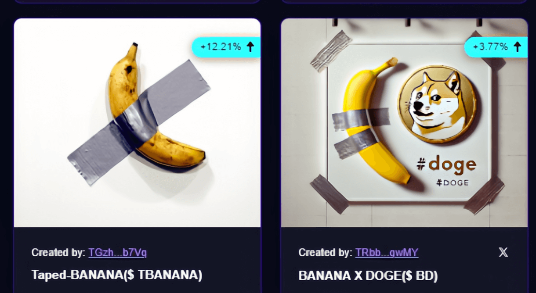Click the small black #DOGE caption in the artwork
This screenshot has width=536, height=293.
click(452, 182)
